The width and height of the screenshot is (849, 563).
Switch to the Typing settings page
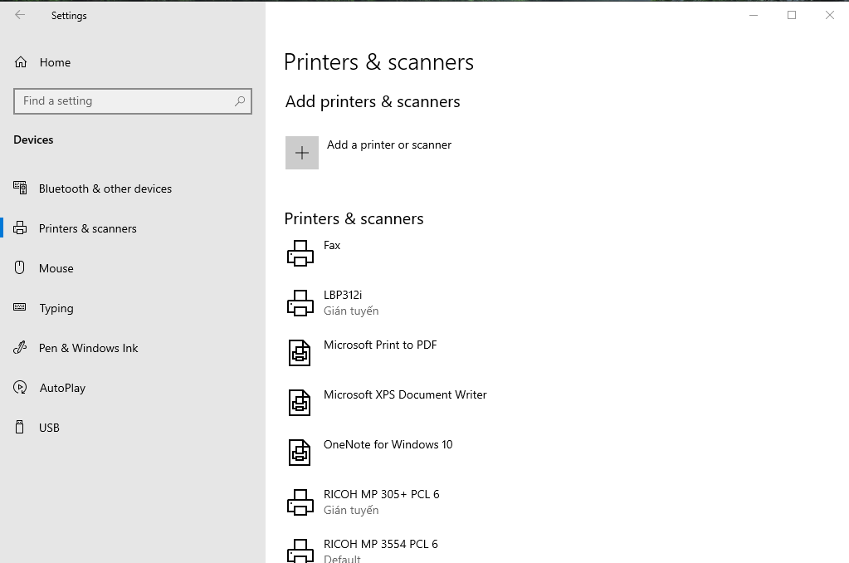pyautogui.click(x=56, y=308)
